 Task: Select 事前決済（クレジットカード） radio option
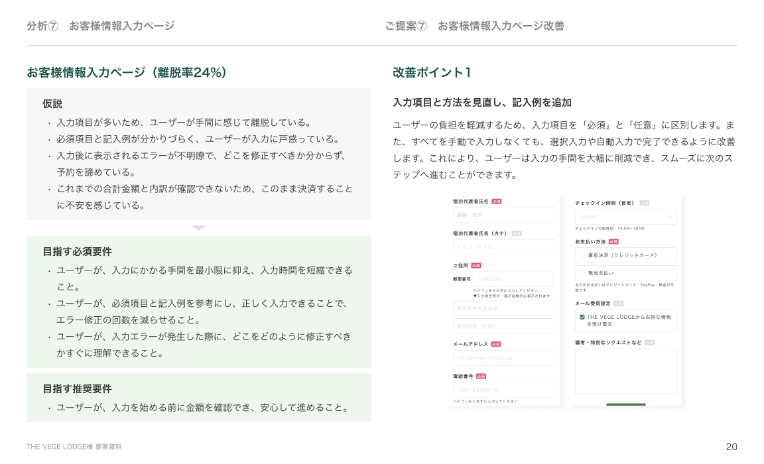point(582,255)
